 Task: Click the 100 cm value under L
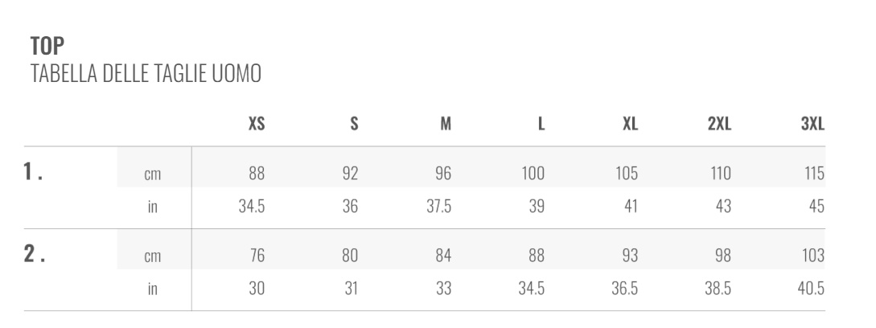point(533,173)
